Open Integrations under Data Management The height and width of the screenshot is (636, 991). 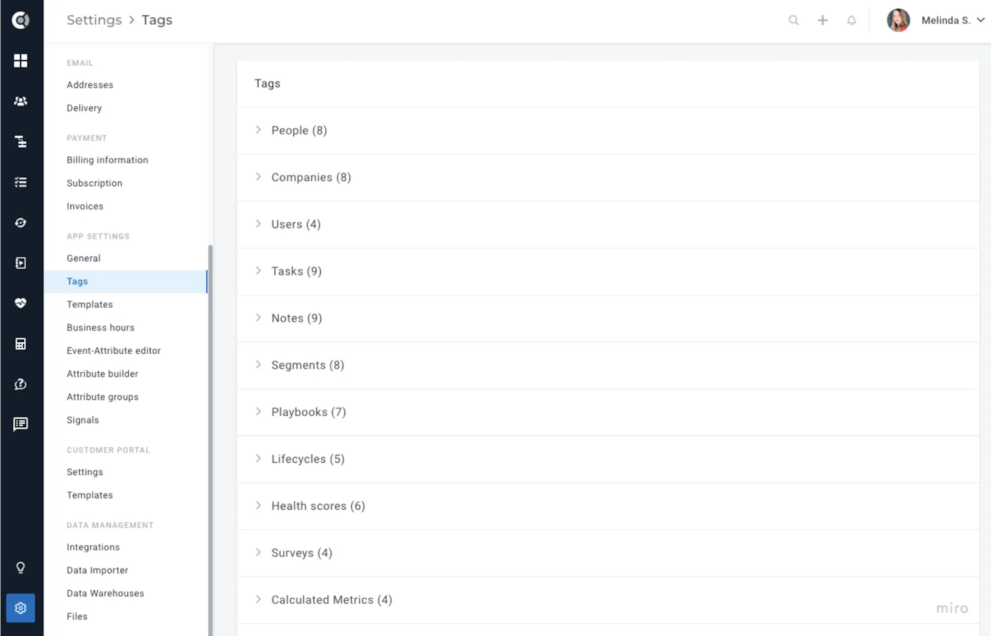[x=93, y=547]
